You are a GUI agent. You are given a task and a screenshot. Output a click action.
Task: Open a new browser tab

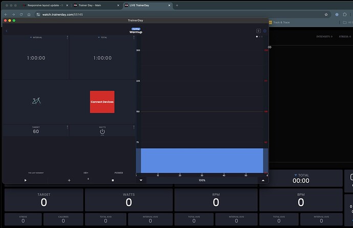tap(177, 6)
